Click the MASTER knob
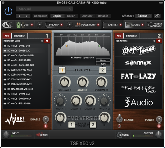This screenshot has width=165, height=148. point(82,82)
